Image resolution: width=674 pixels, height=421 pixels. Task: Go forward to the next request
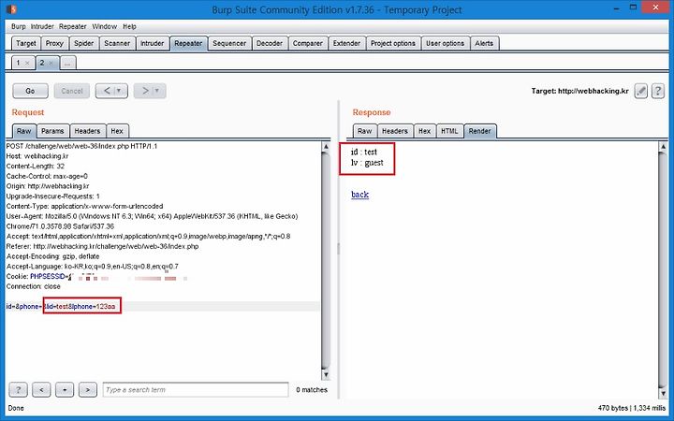pos(144,91)
